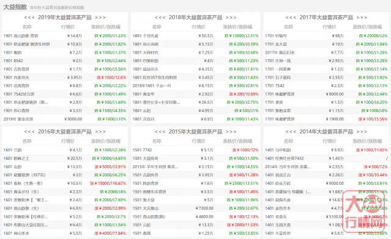This screenshot has height=239, width=391.
Task: Open the 1701 紫袍金带 entry
Action: coord(278,110)
